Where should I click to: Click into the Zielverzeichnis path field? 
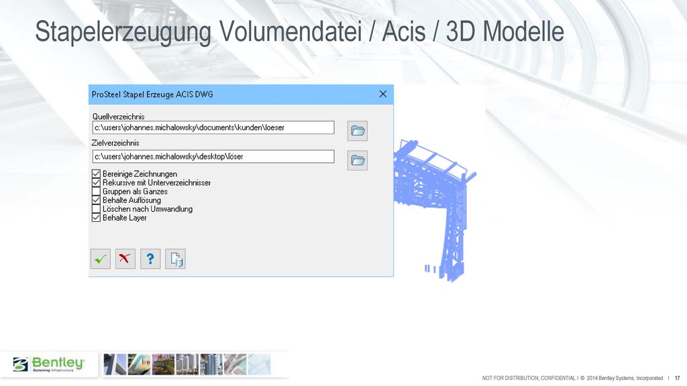click(213, 157)
